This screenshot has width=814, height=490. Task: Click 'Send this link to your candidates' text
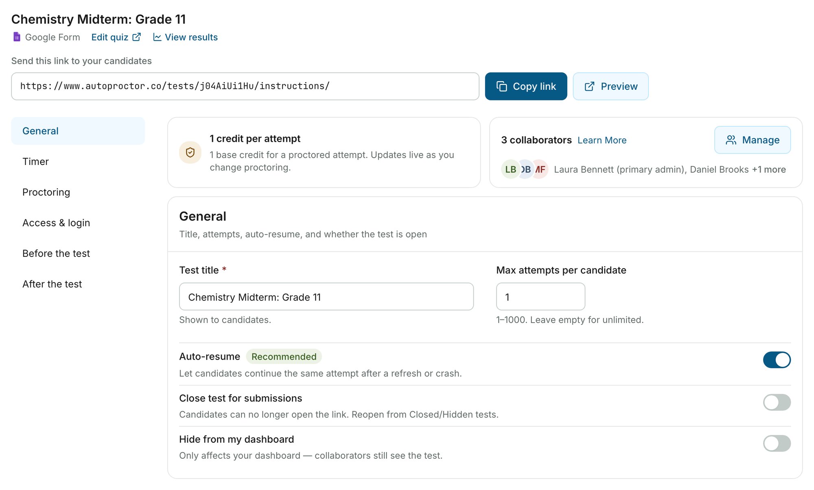coord(81,61)
